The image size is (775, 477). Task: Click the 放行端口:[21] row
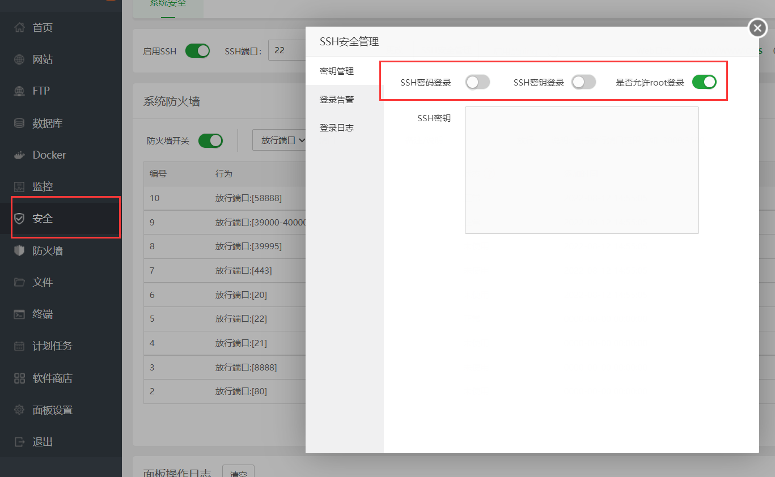point(225,343)
